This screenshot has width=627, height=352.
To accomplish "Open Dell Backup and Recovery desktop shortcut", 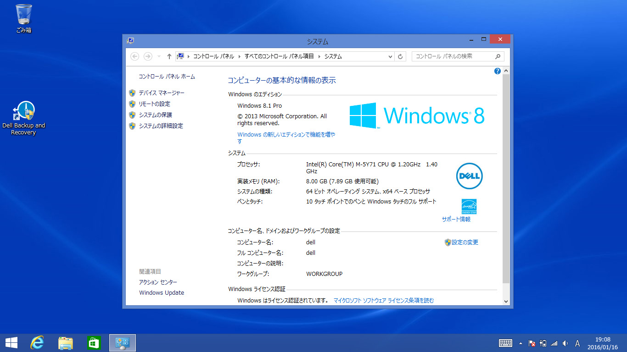I will pos(23,118).
